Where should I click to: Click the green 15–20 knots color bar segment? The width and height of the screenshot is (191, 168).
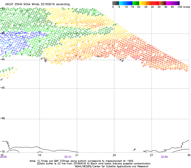click(136, 3)
